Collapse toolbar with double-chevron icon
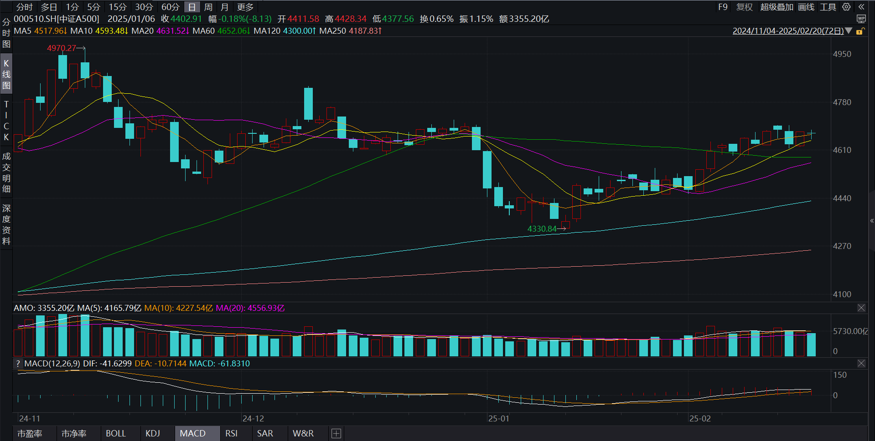The width and height of the screenshot is (875, 441). pyautogui.click(x=861, y=7)
